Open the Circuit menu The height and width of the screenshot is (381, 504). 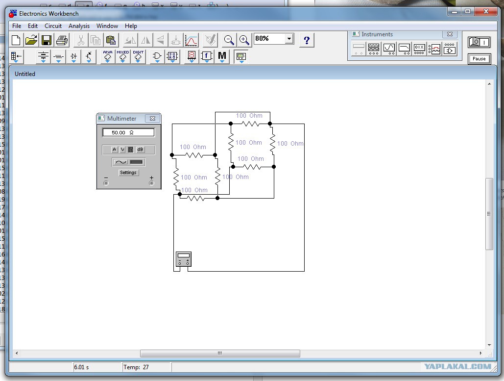(53, 26)
